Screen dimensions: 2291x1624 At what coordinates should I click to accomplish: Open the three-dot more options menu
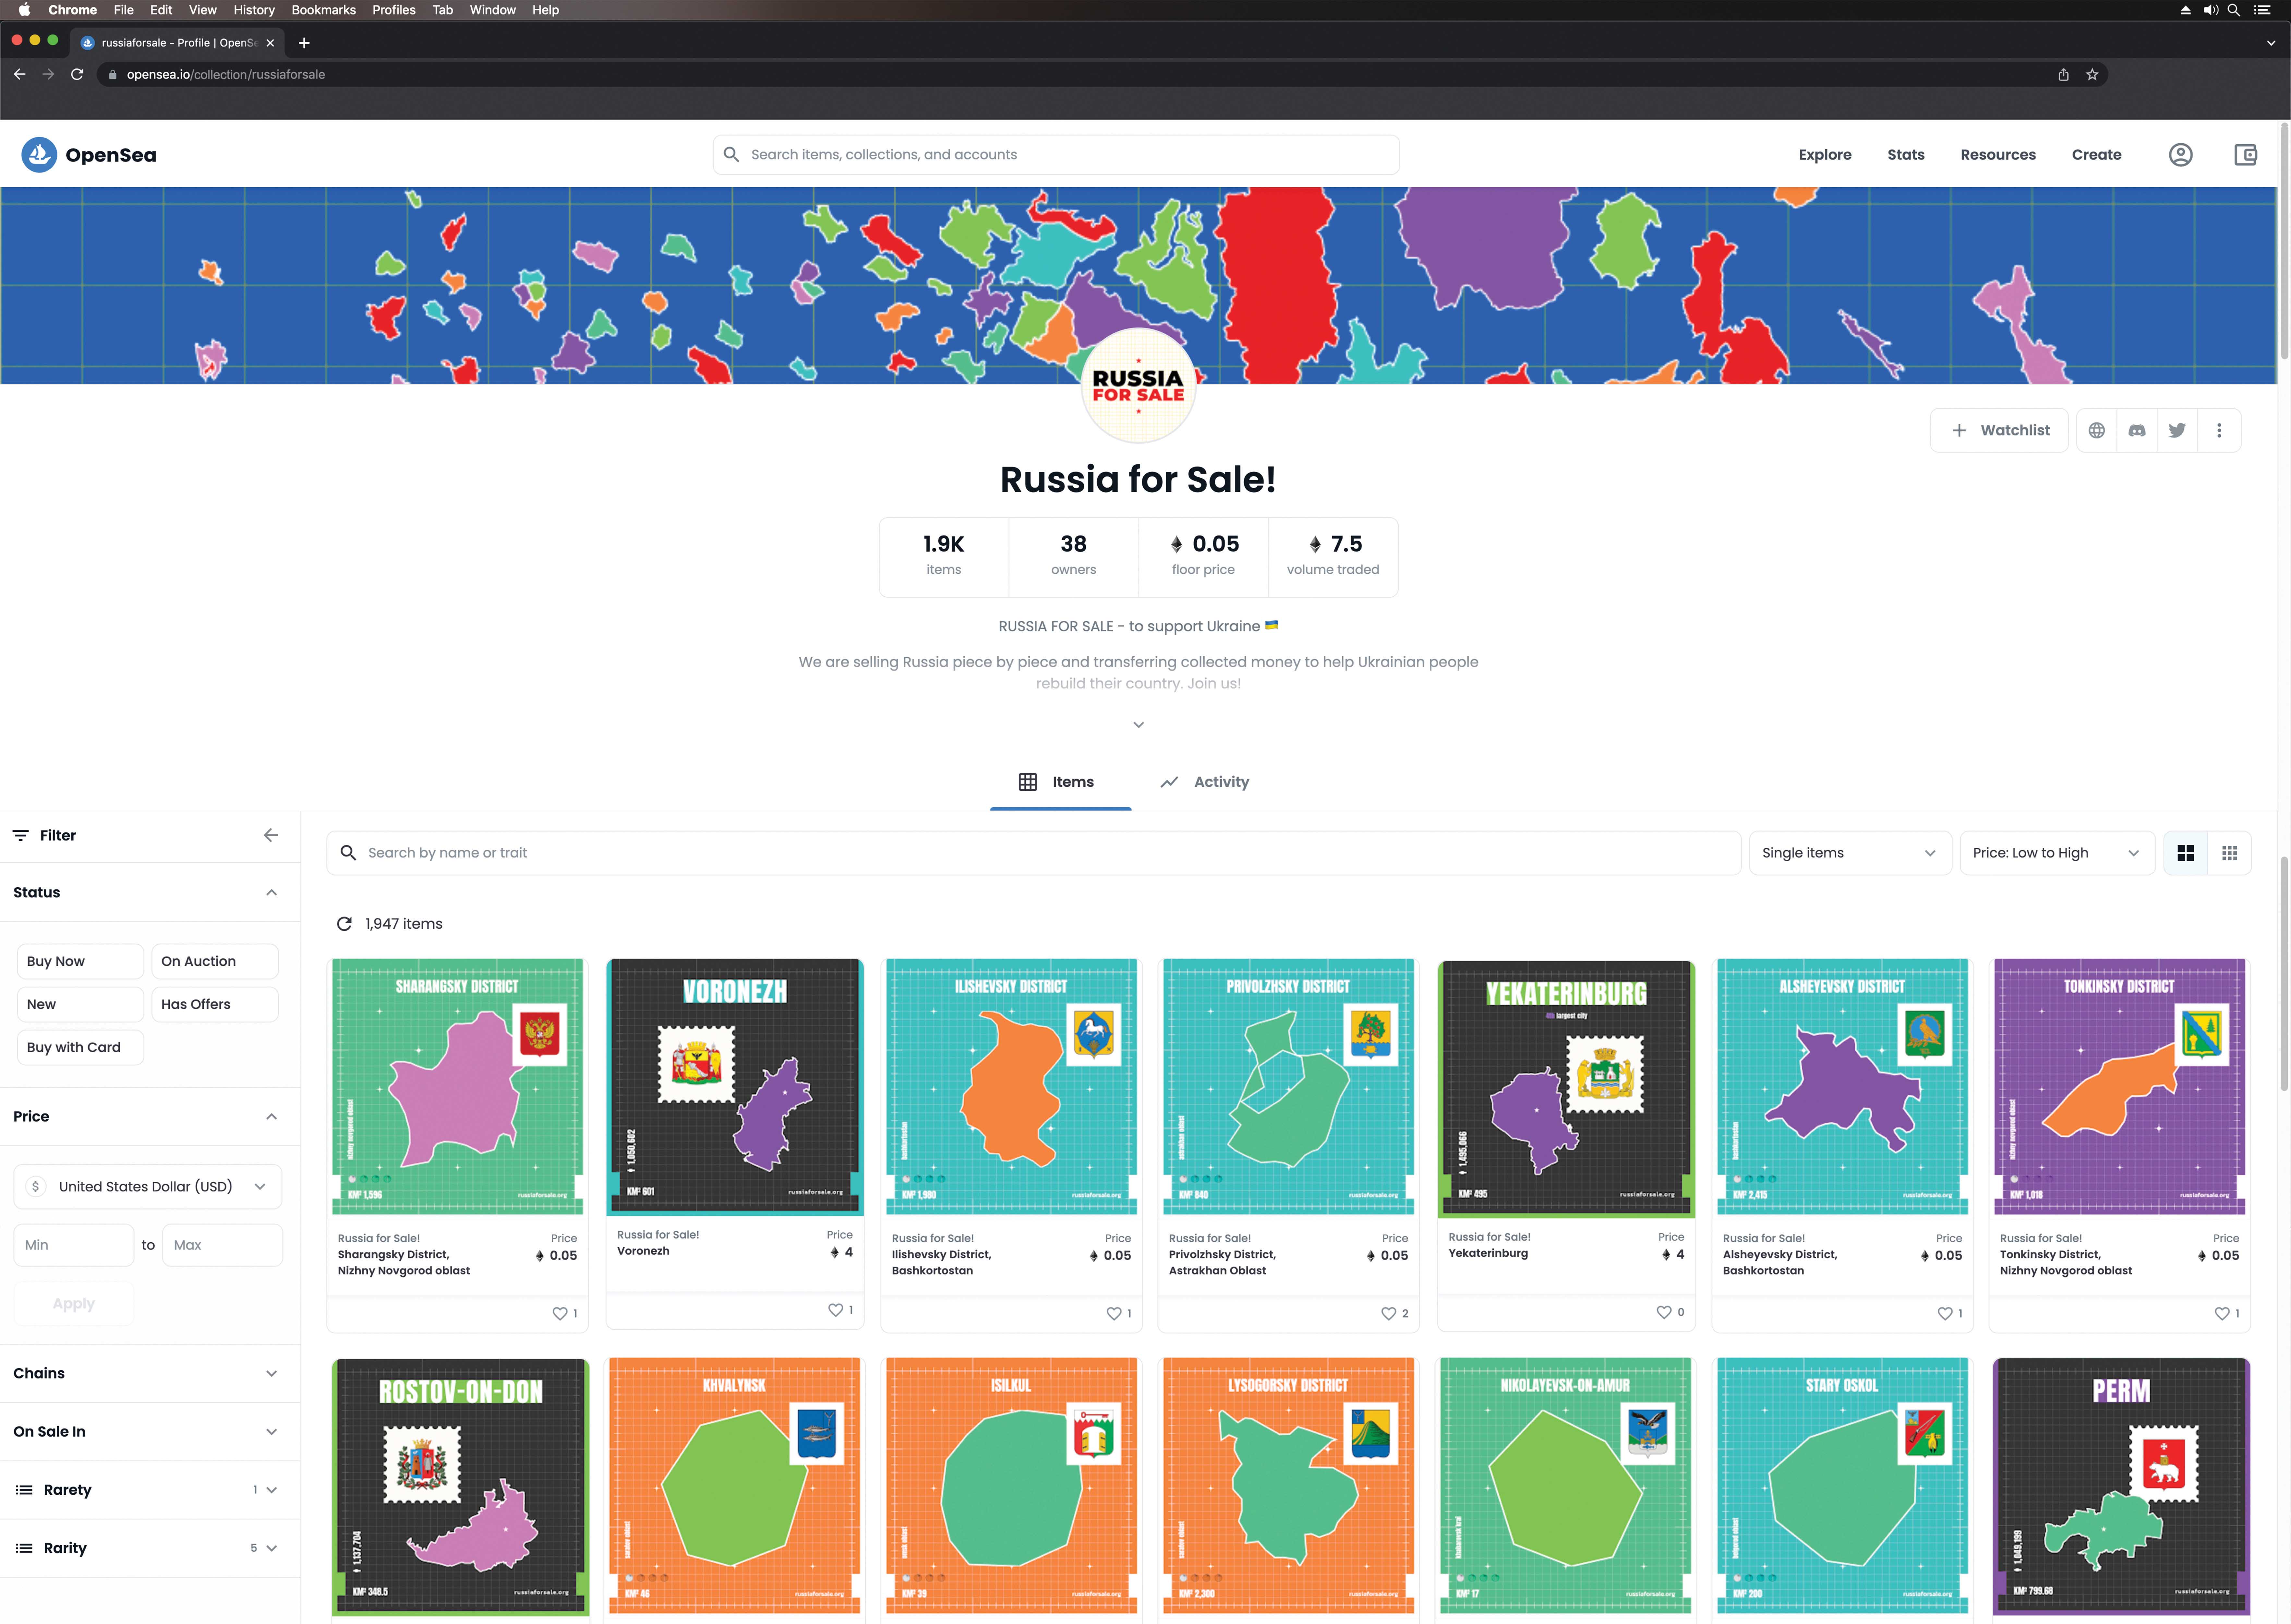click(2219, 430)
